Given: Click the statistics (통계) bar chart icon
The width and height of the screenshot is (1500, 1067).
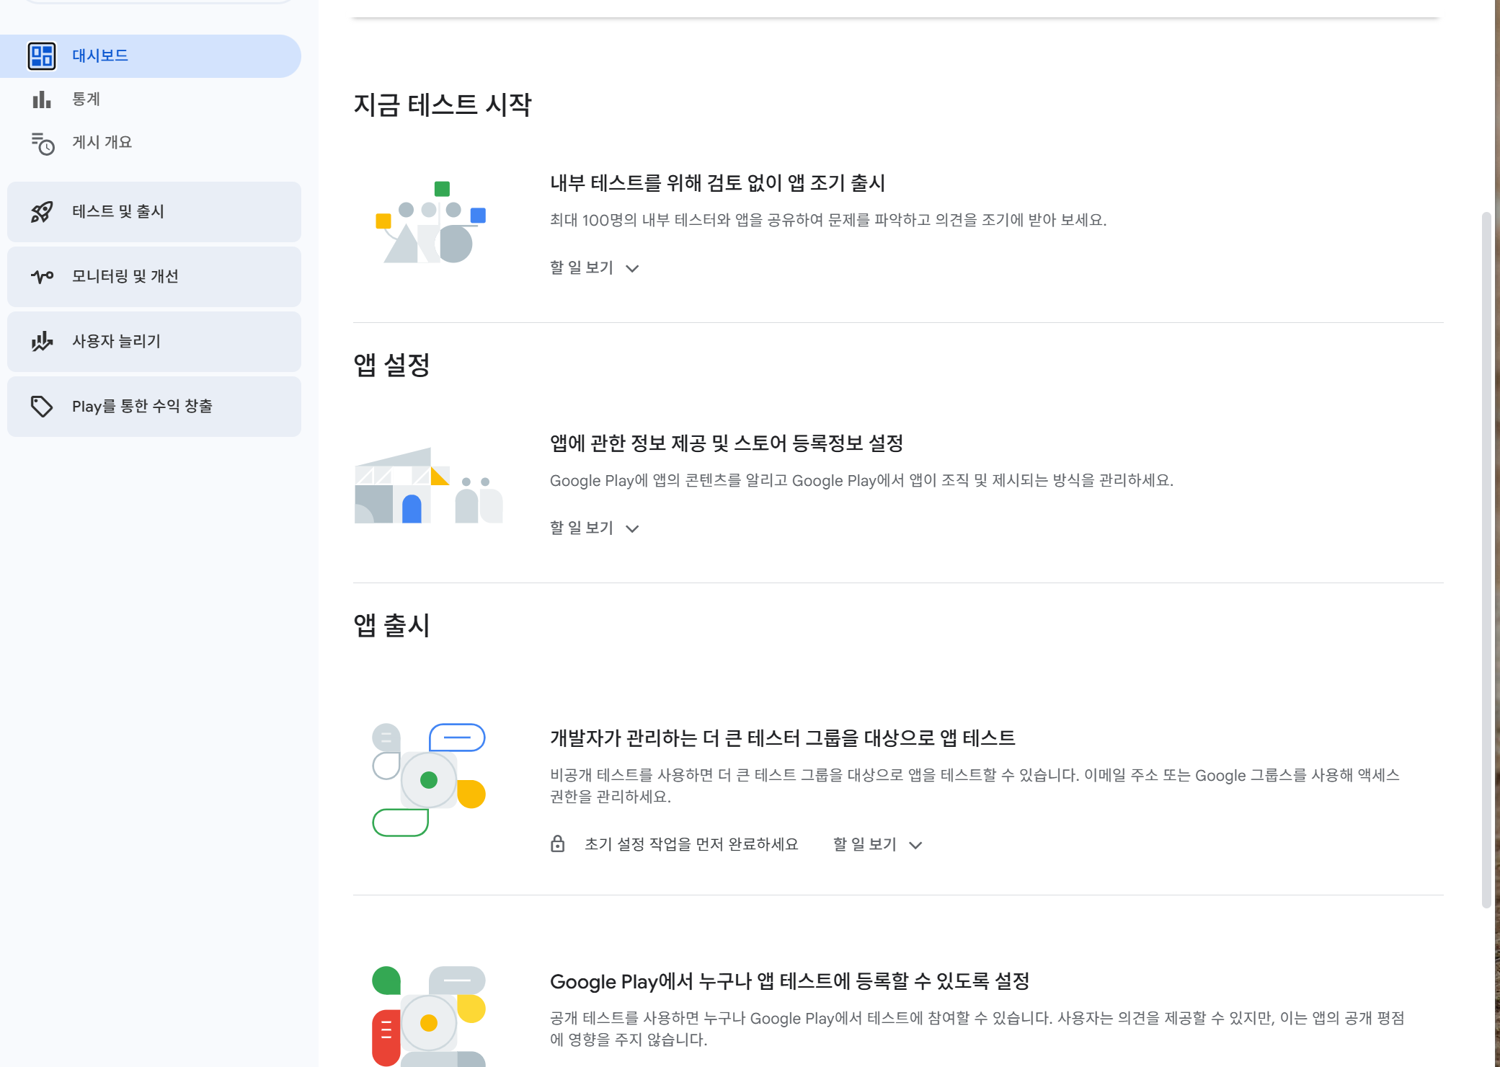Looking at the screenshot, I should (x=42, y=99).
